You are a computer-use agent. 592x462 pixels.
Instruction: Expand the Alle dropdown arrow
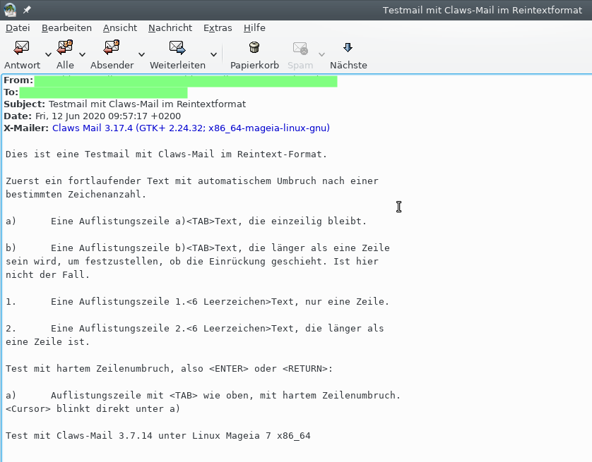point(83,54)
